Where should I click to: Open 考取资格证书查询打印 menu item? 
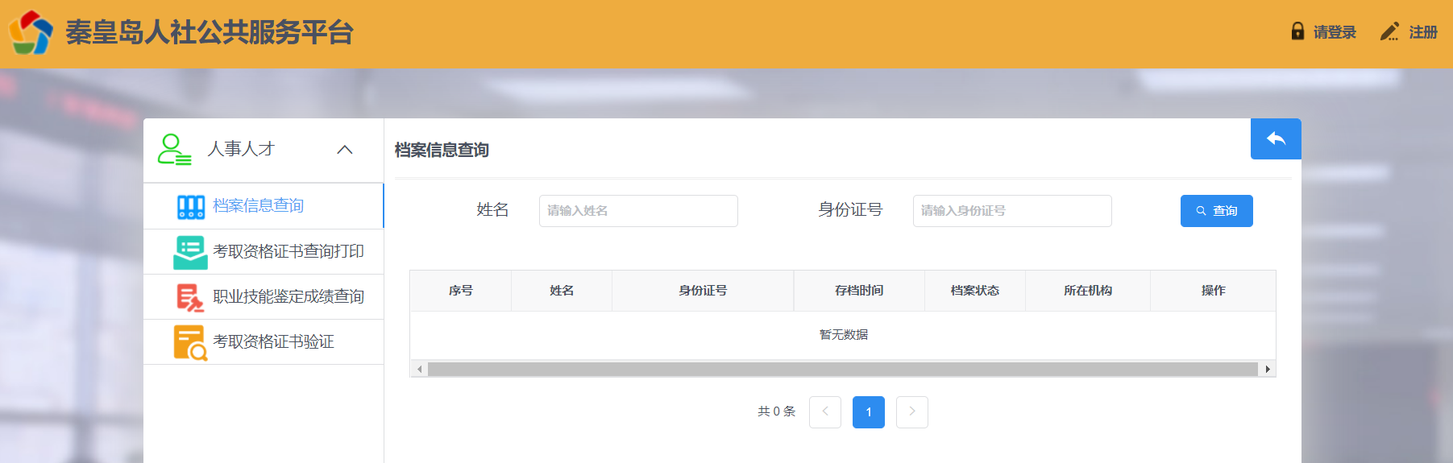288,252
